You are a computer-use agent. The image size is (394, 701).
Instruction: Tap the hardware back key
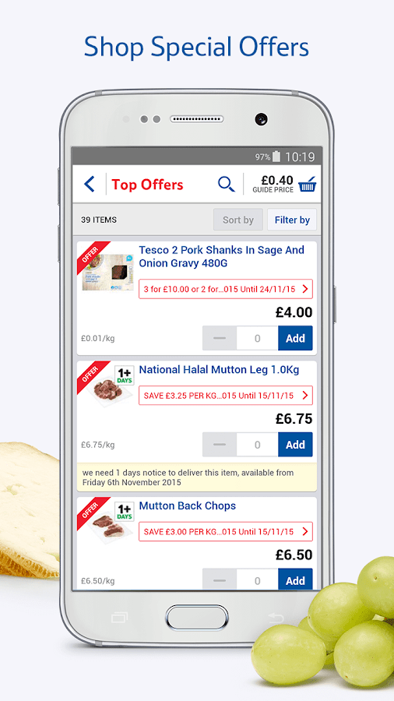pos(276,618)
